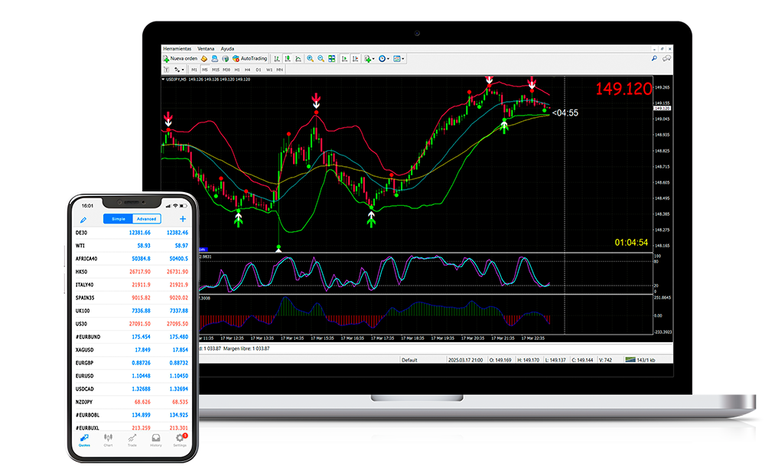Click the zoom out magnifier icon
Screen dimensions: 765x467
coord(321,58)
